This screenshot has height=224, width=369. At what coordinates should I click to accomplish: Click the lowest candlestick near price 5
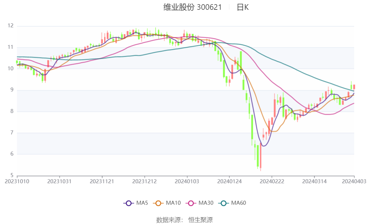[261, 156]
